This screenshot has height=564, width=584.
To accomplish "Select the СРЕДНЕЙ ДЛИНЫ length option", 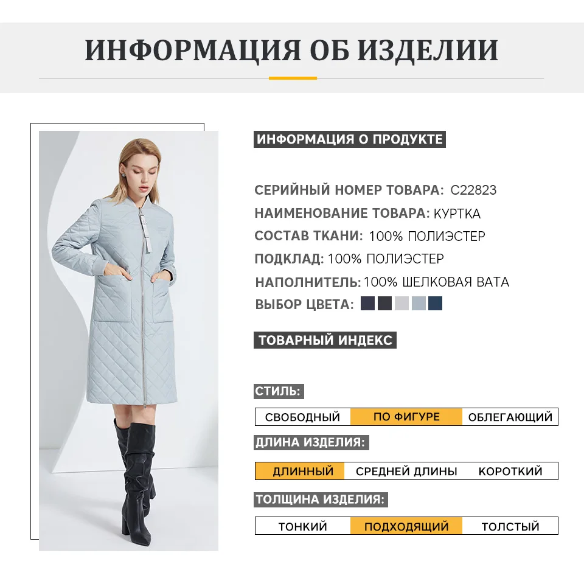I will pyautogui.click(x=406, y=472).
